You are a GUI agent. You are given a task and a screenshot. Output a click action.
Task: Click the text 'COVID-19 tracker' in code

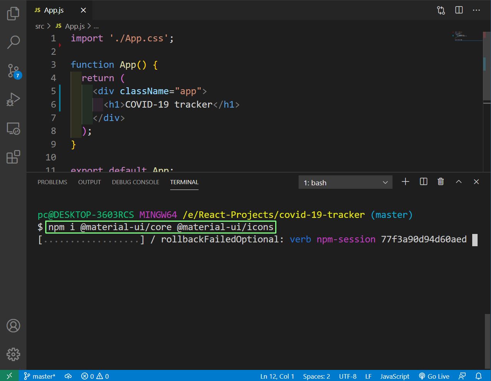pyautogui.click(x=169, y=104)
